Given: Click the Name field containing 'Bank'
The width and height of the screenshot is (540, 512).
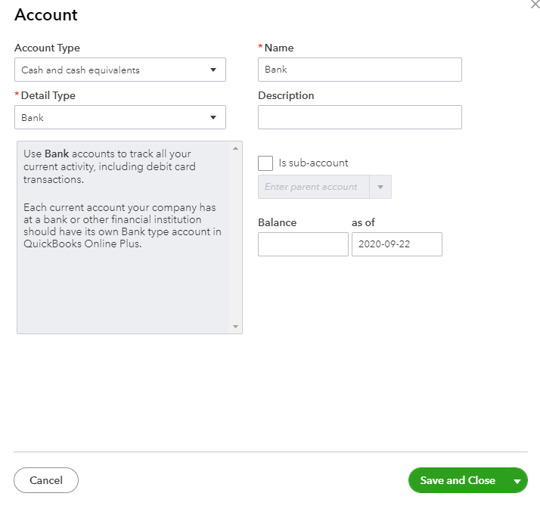Looking at the screenshot, I should 359,70.
